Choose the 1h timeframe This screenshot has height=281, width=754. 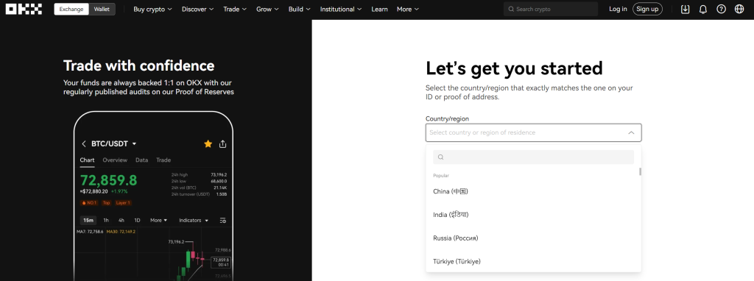pos(106,220)
